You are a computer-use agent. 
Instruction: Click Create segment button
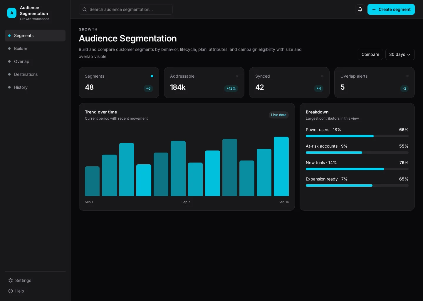(x=391, y=9)
